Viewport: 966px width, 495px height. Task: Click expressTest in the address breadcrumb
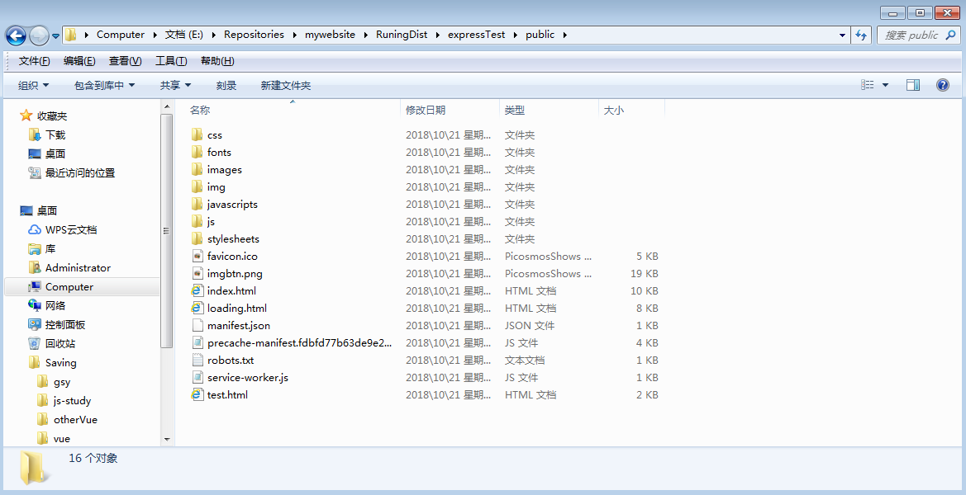(x=476, y=35)
